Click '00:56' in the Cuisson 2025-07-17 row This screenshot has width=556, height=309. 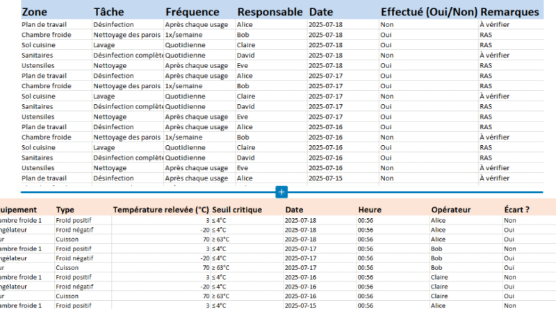tap(366, 268)
